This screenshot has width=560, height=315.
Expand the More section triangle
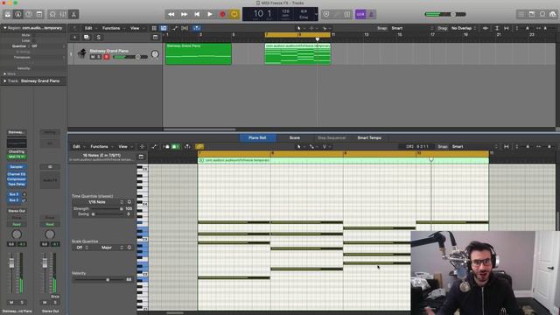pos(4,73)
